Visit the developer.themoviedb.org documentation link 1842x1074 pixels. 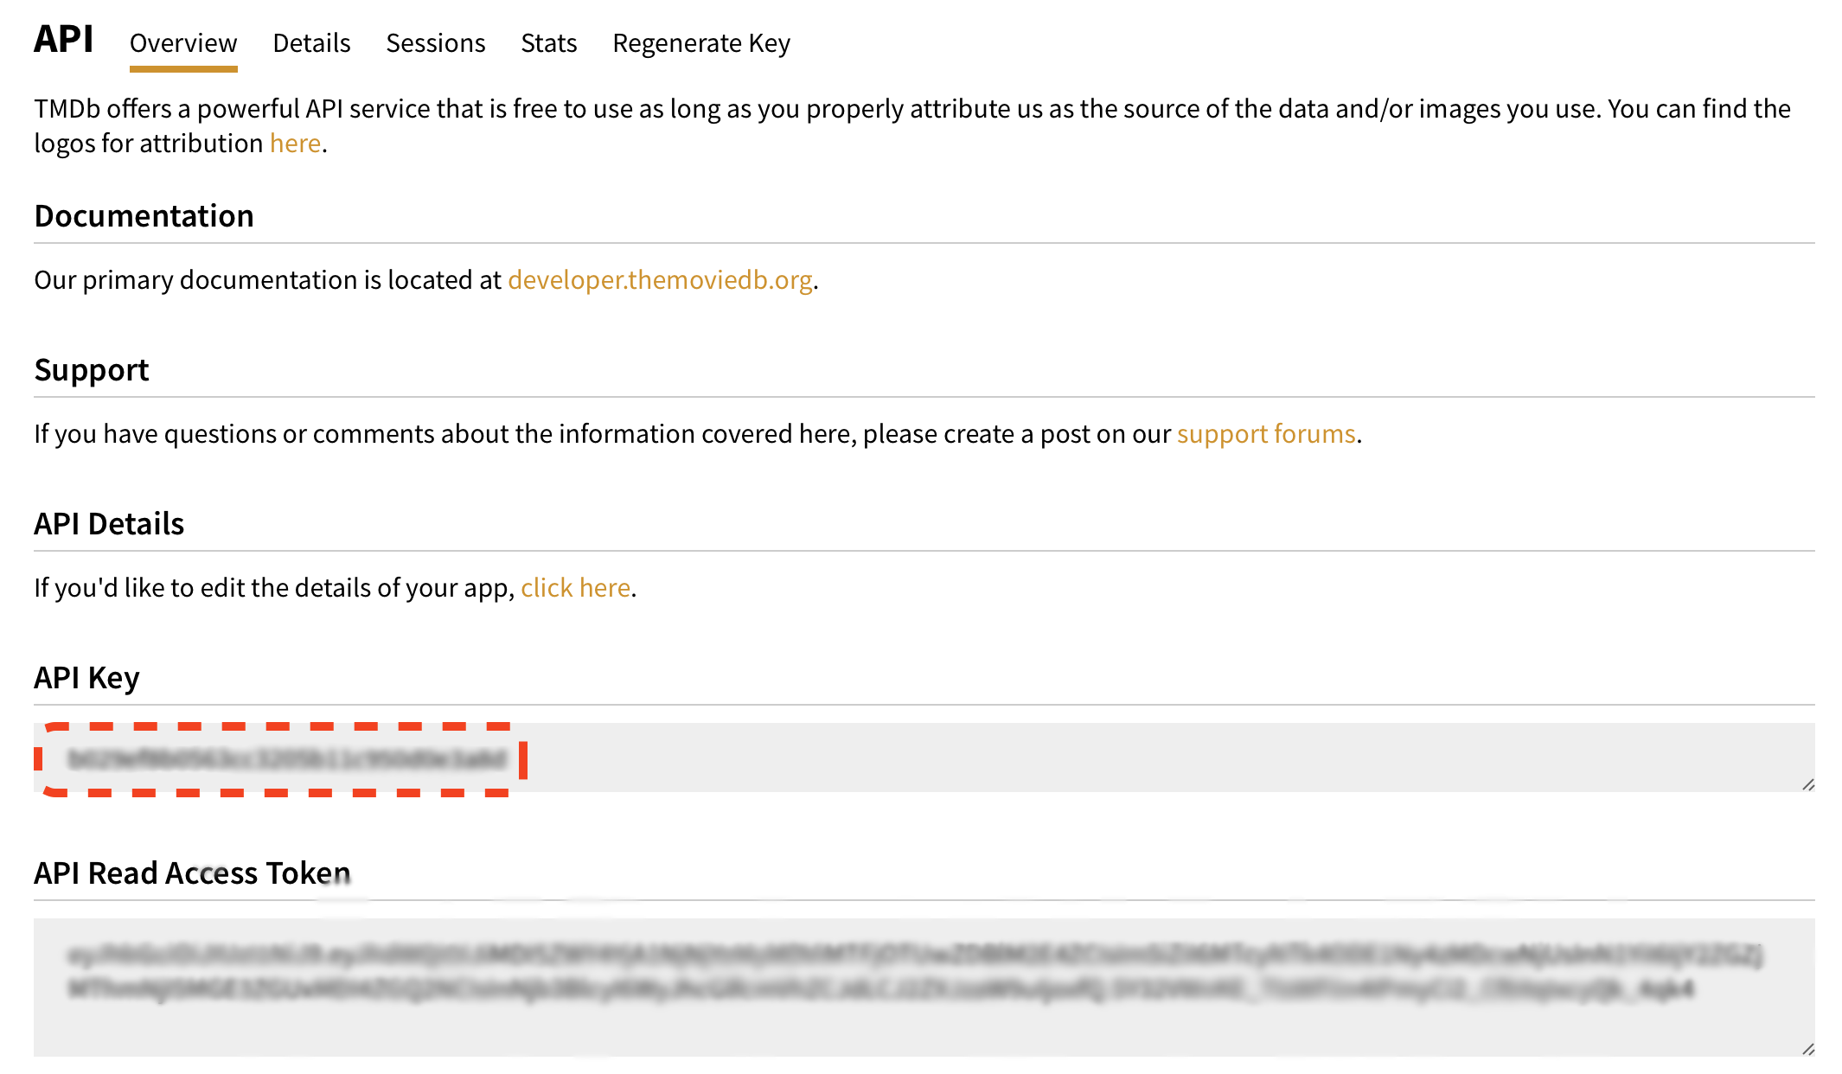pos(660,279)
